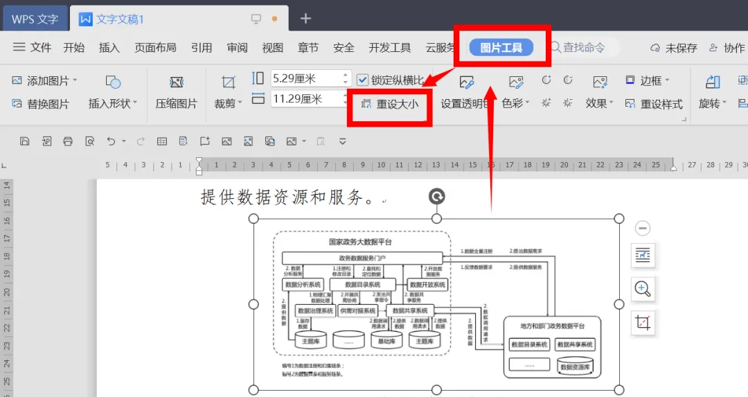Click the insert comment icon with plus
748x397 pixels.
point(204,141)
